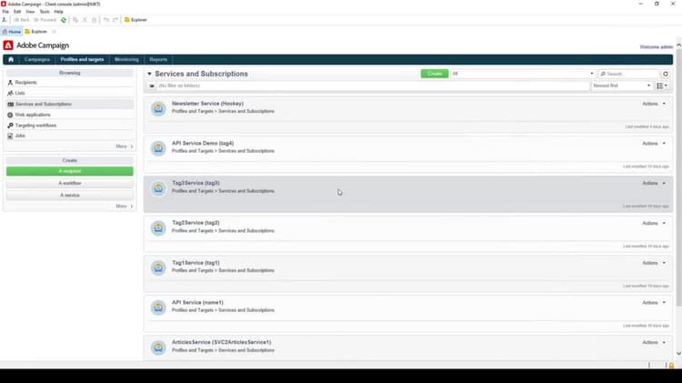
Task: Click the ArticlesService service icon
Action: click(158, 348)
